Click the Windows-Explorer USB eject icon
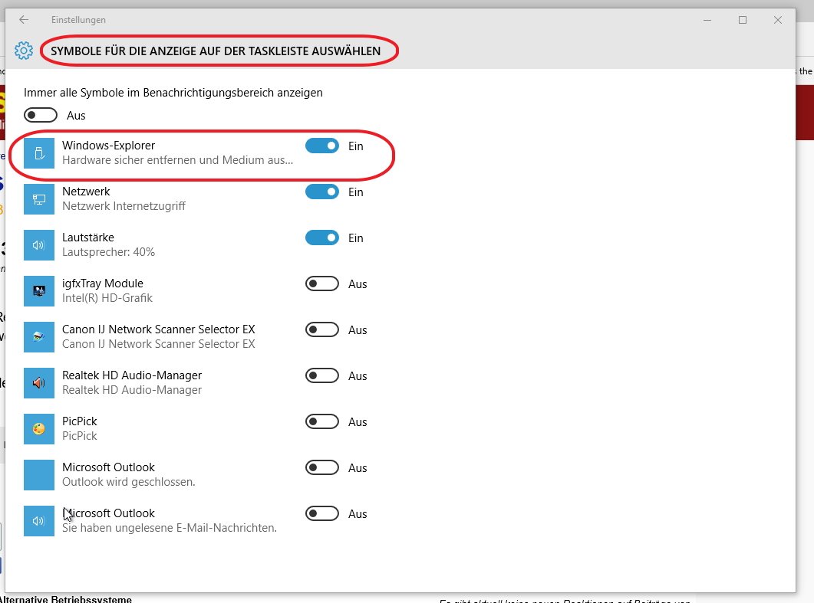 pyautogui.click(x=39, y=153)
